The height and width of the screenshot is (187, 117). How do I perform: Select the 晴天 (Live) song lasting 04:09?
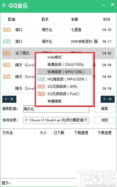(x=25, y=65)
